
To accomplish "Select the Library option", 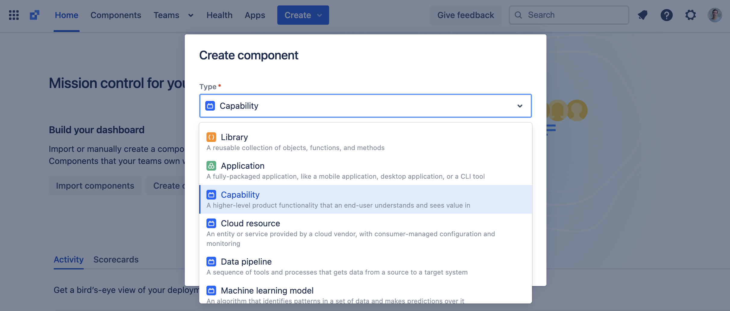I will (x=366, y=142).
